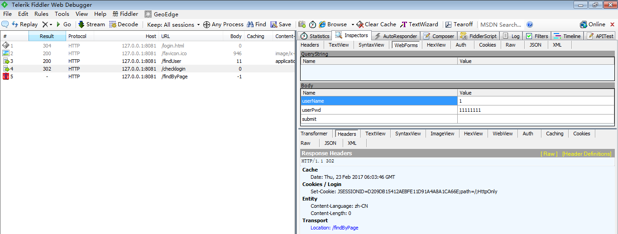Expand the Remove (X) dropdown arrow
This screenshot has height=234, width=618.
click(51, 25)
